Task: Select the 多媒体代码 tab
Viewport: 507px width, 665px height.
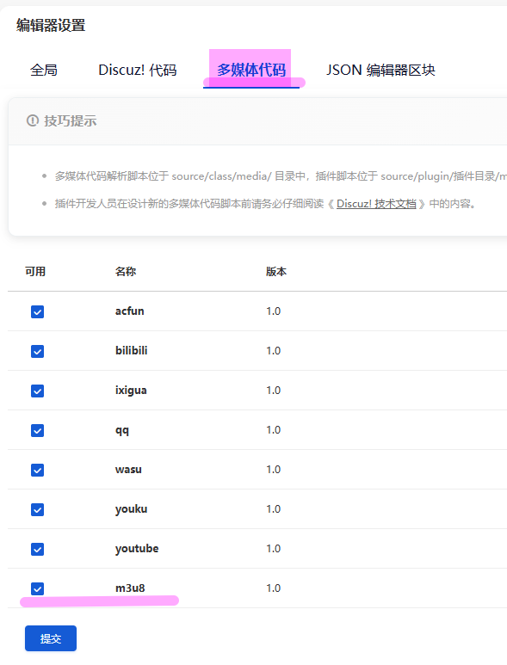Action: click(x=251, y=70)
